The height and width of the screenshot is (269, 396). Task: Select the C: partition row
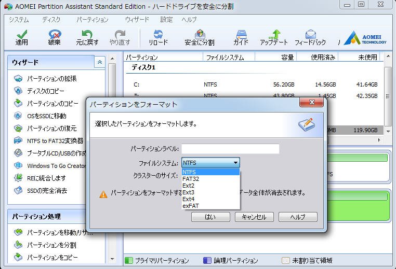pos(255,84)
